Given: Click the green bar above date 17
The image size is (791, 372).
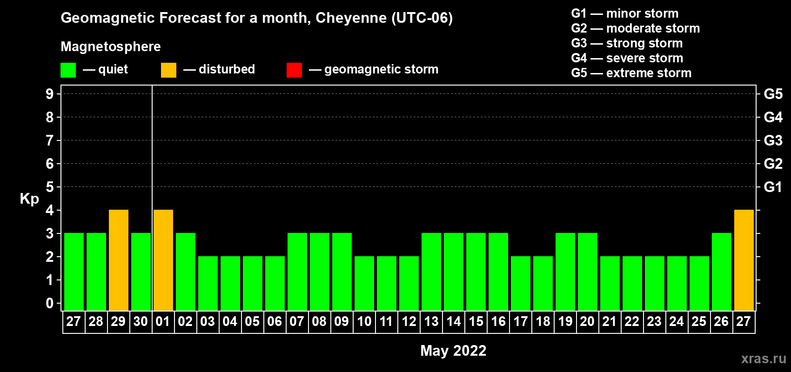Looking at the screenshot, I should pyautogui.click(x=521, y=284).
